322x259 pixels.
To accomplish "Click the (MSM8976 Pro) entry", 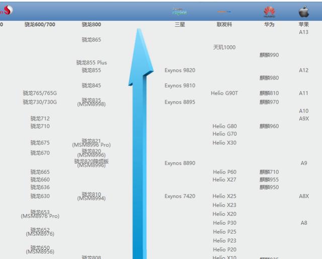I will (40, 216).
